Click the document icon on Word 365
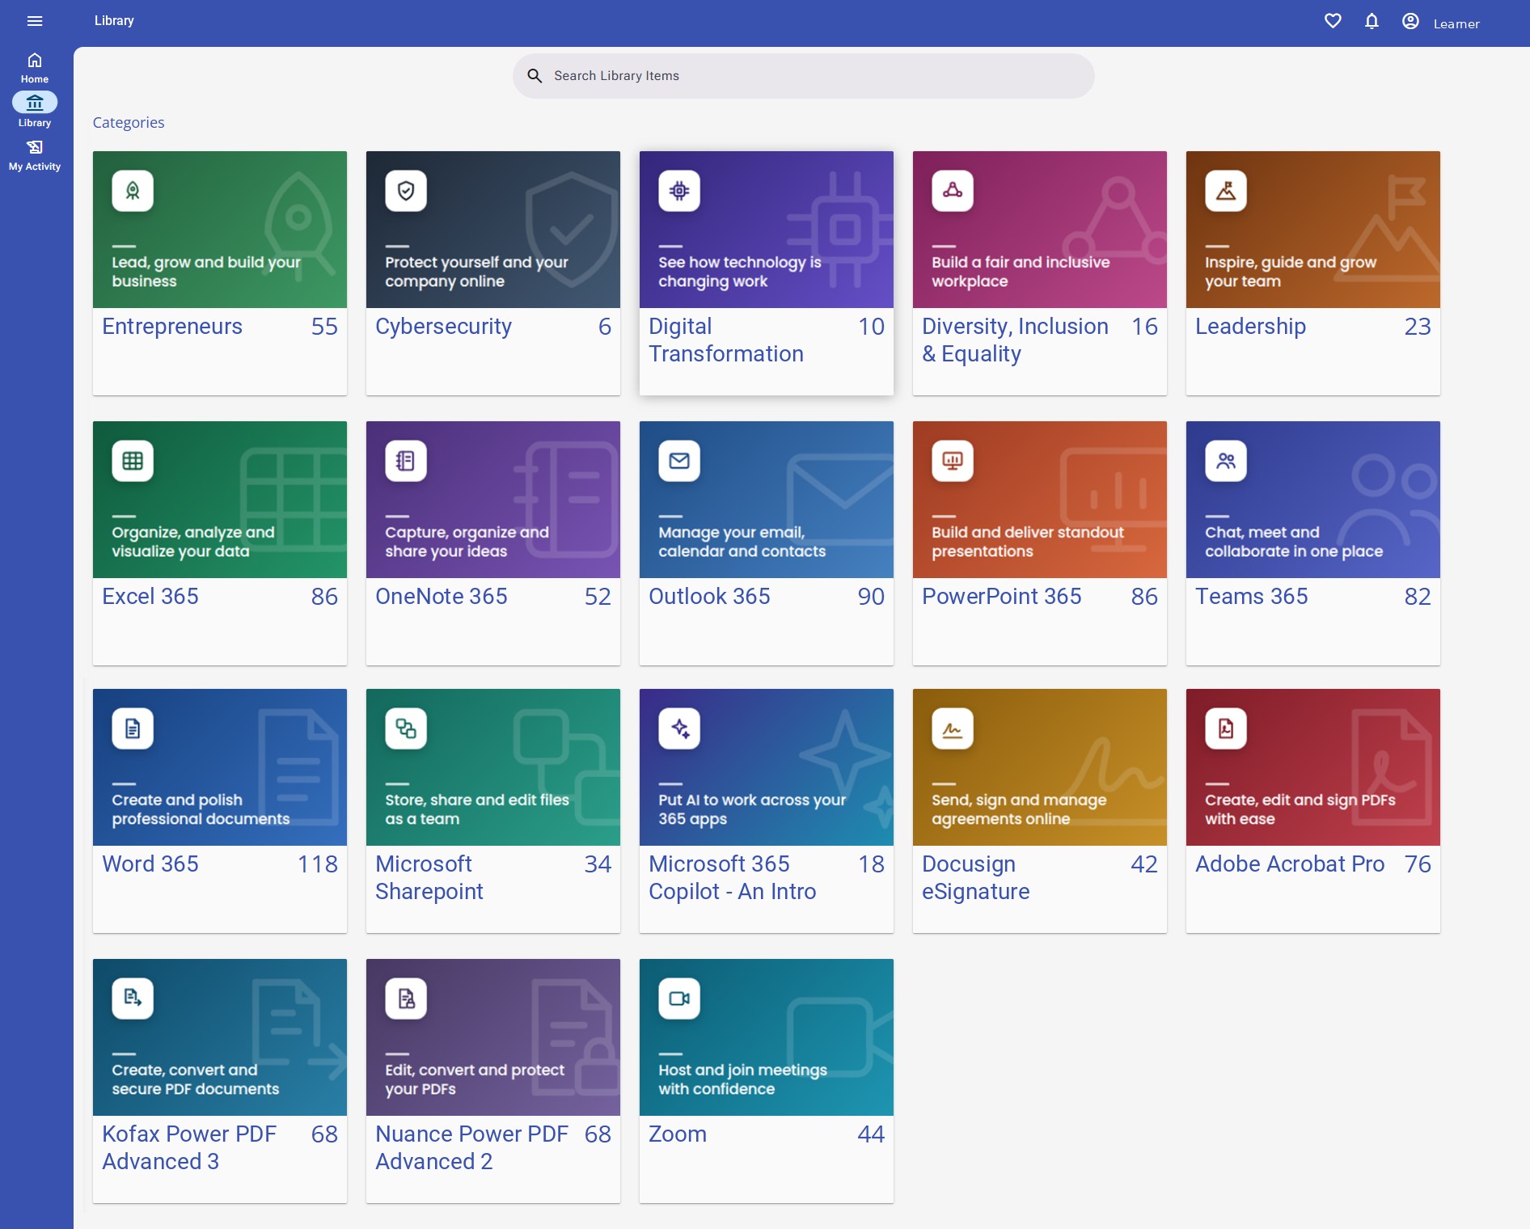Viewport: 1530px width, 1229px height. tap(133, 729)
